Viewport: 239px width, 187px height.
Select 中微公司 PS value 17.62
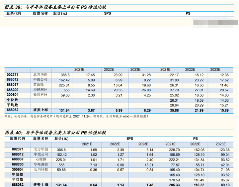[224, 80]
